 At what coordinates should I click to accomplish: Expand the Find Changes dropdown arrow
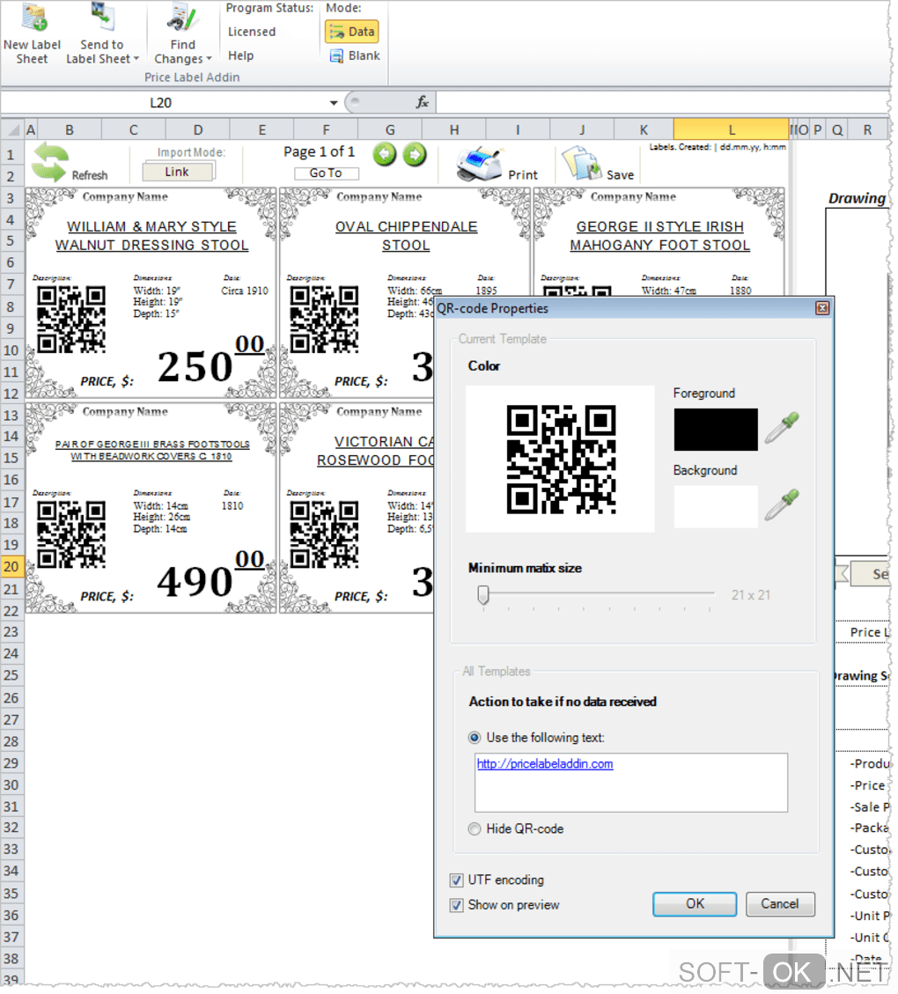click(210, 59)
